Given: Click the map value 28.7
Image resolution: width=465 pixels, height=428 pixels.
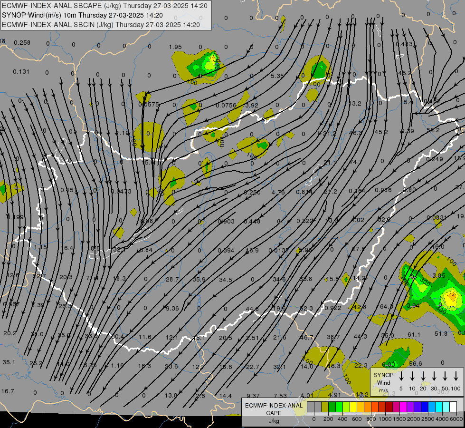Looking at the screenshot, I should 172,279.
